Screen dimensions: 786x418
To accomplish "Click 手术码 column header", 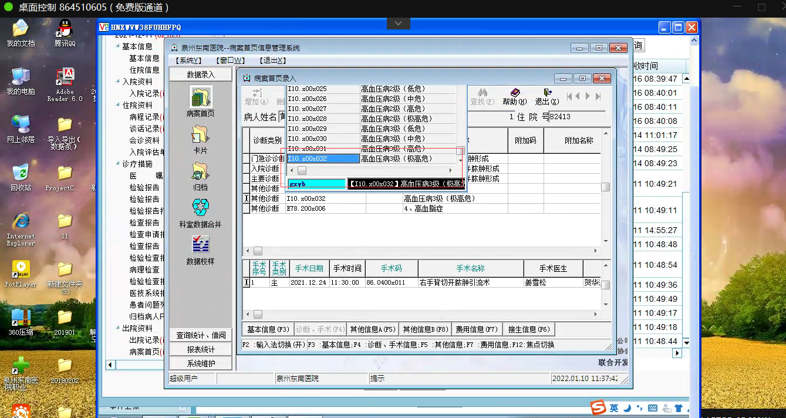I will point(392,268).
